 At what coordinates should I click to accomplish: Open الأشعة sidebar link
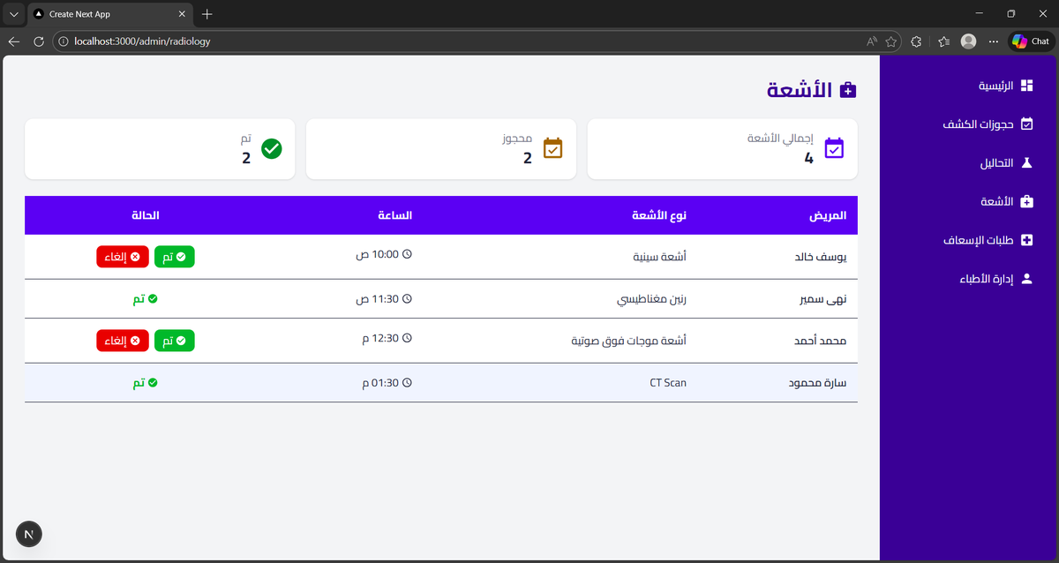coord(997,201)
